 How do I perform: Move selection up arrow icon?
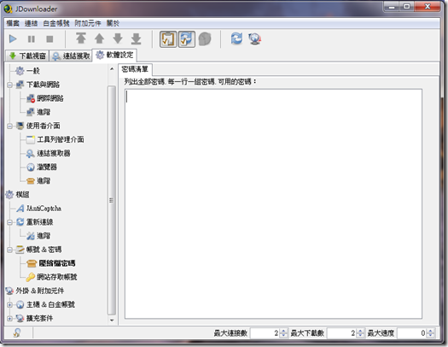[100, 38]
